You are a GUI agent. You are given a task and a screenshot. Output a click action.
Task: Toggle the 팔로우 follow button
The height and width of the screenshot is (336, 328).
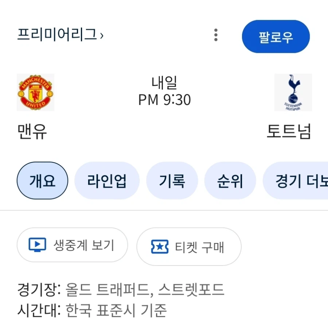pyautogui.click(x=276, y=36)
